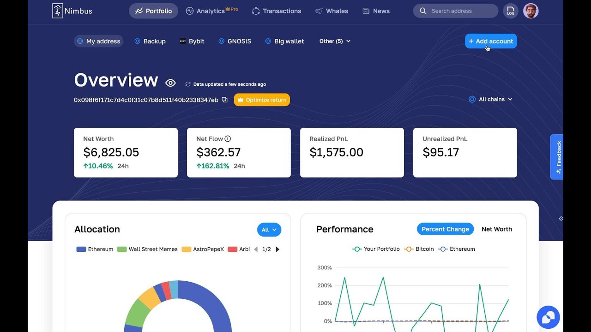
Task: Click the refresh data icon
Action: (x=188, y=84)
